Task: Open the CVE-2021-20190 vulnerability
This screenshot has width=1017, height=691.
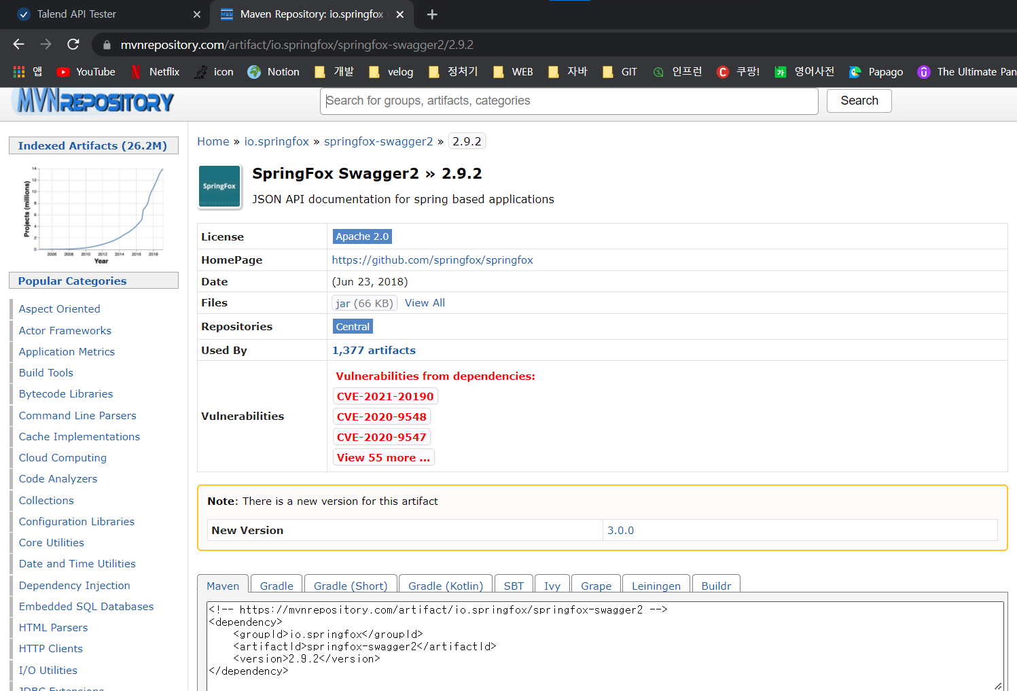Action: point(385,396)
